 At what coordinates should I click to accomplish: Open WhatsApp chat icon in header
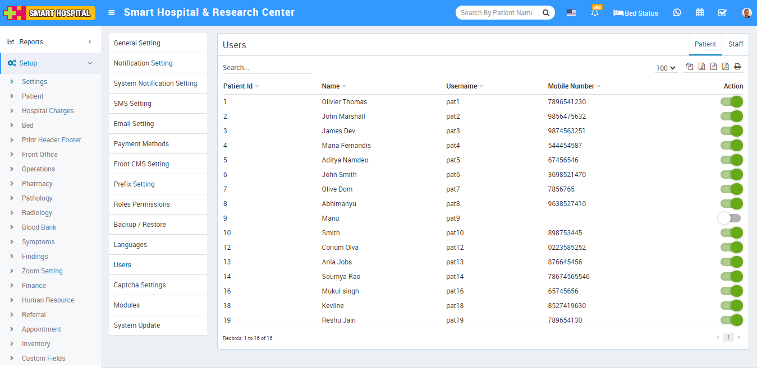pyautogui.click(x=677, y=12)
